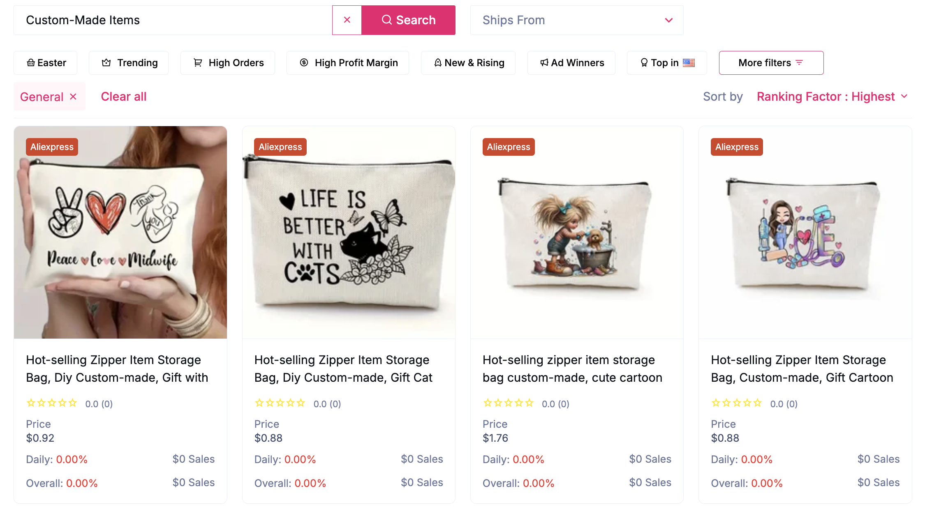The width and height of the screenshot is (925, 512).
Task: Click the Trending crown icon
Action: click(x=106, y=62)
